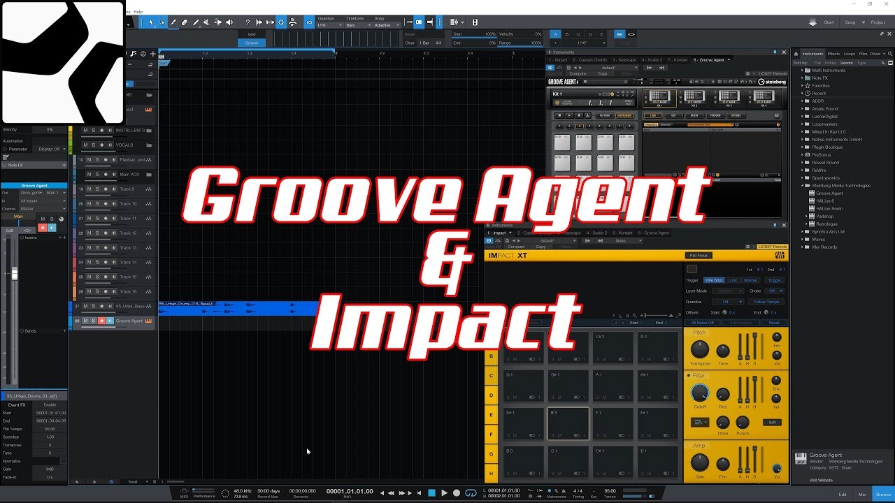This screenshot has height=503, width=895.
Task: Click the Groove Agent track keyboard instrument icon
Action: point(148,321)
